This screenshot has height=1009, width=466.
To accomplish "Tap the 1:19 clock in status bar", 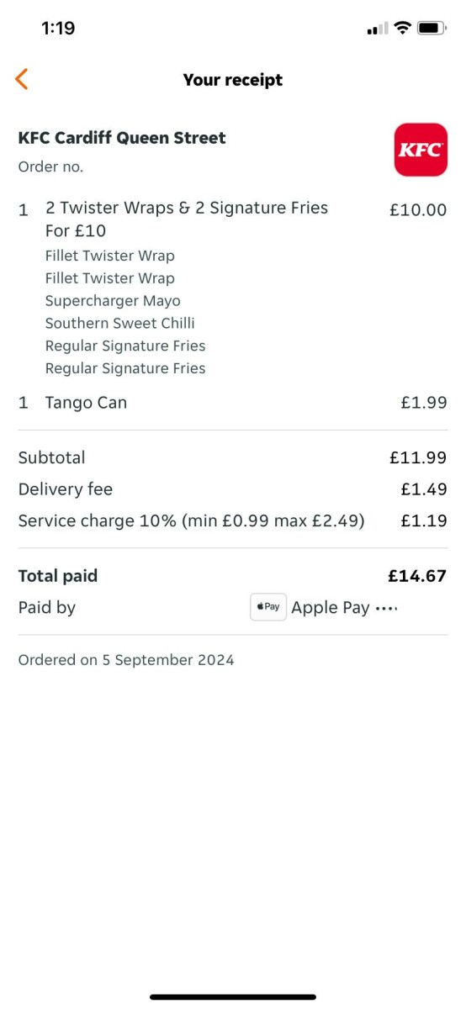I will 58,29.
